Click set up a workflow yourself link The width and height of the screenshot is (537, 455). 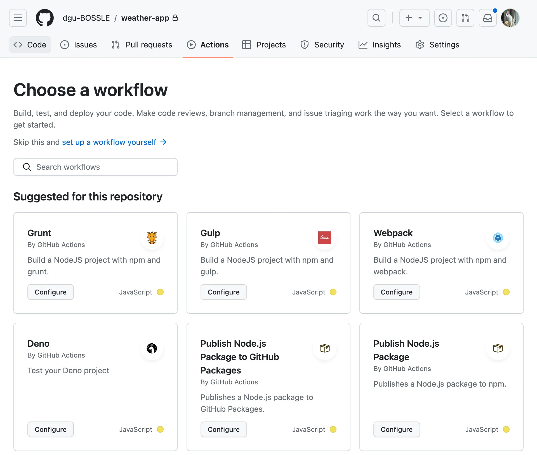click(x=109, y=142)
